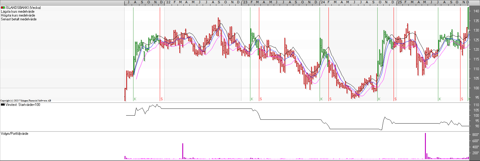Click the tallest volume spike in 2025
The width and height of the screenshot is (480, 161).
425,146
